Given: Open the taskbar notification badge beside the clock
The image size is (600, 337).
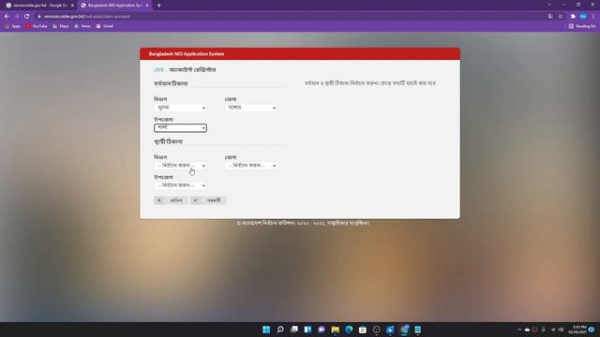Looking at the screenshot, I should (x=592, y=330).
